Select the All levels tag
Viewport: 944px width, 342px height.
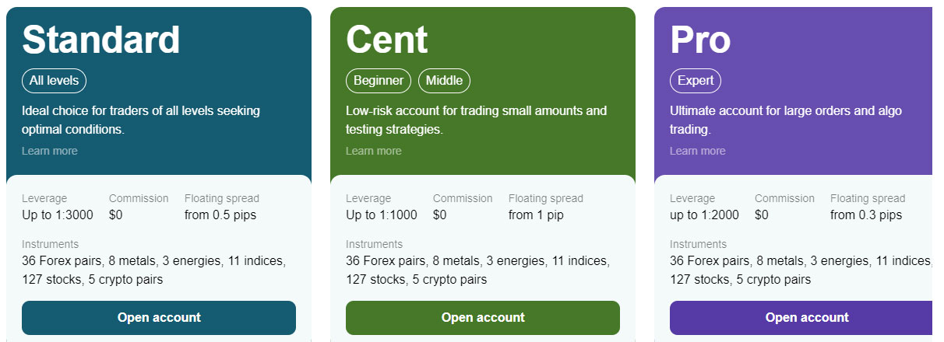point(54,81)
